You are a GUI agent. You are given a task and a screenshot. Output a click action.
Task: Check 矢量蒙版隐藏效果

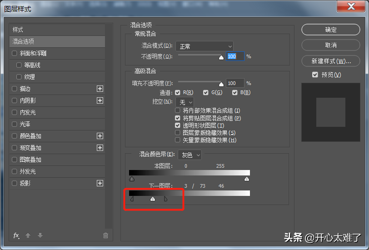pos(177,140)
